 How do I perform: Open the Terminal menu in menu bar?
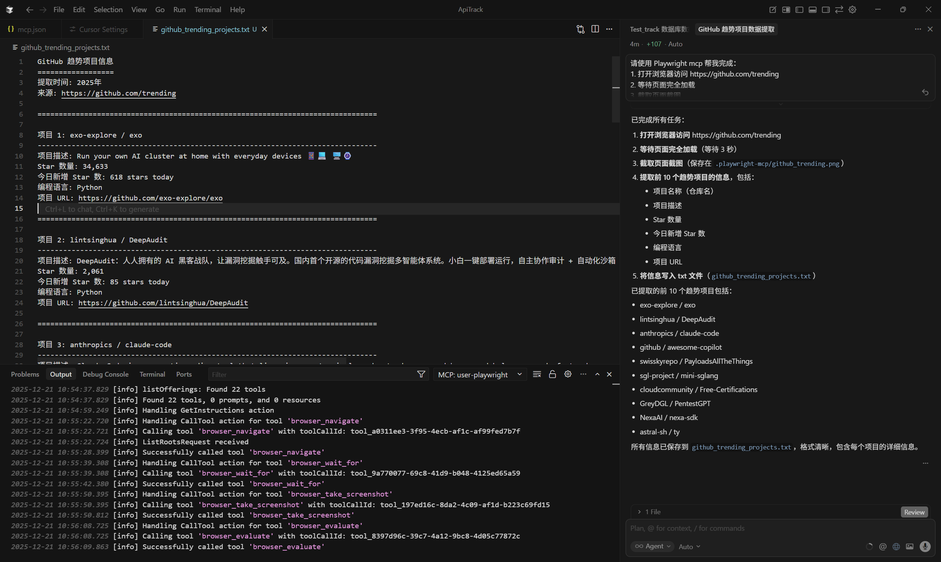pos(207,10)
